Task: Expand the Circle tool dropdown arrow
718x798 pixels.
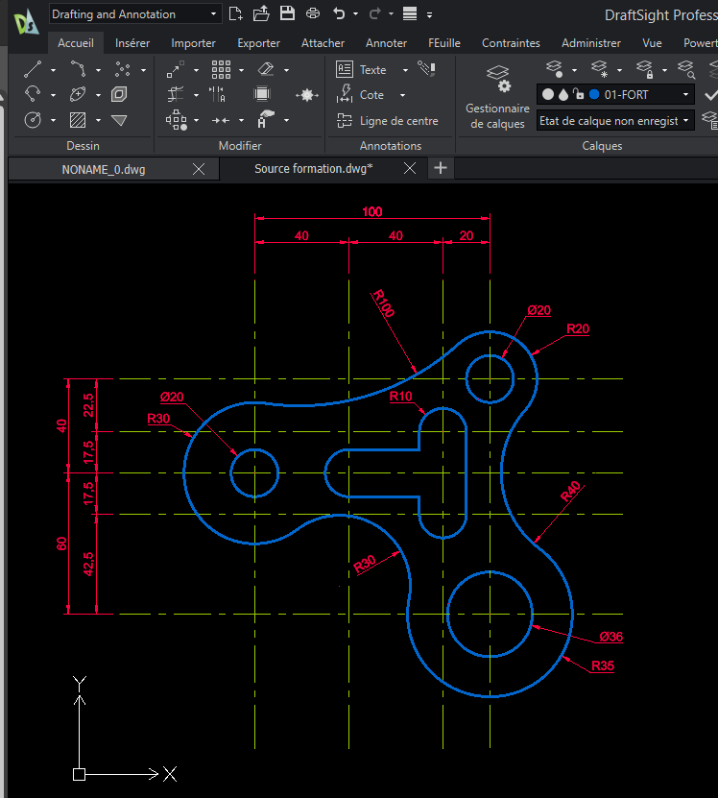Action: [x=53, y=121]
